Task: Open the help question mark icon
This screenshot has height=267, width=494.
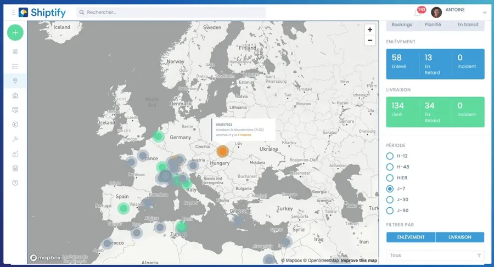Action: pos(15,183)
